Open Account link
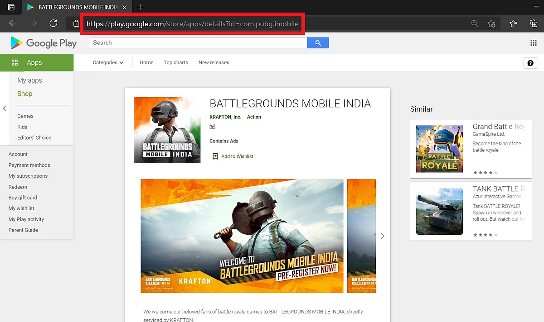Screen dimensions: 544x322 tap(18, 154)
